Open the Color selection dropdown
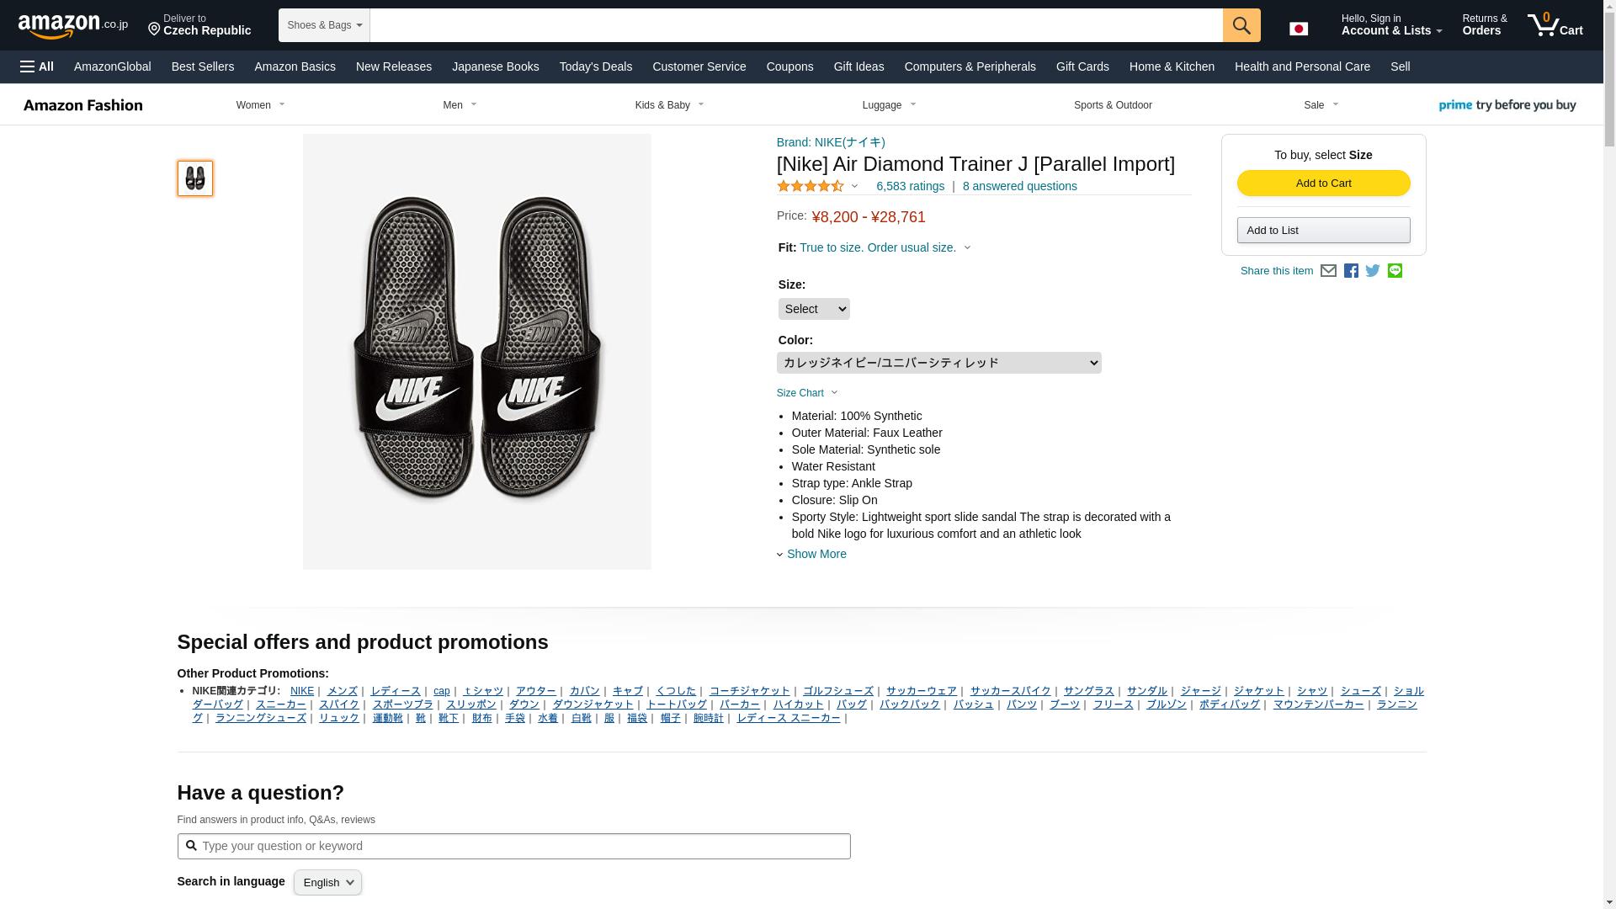This screenshot has height=909, width=1616. [x=938, y=363]
